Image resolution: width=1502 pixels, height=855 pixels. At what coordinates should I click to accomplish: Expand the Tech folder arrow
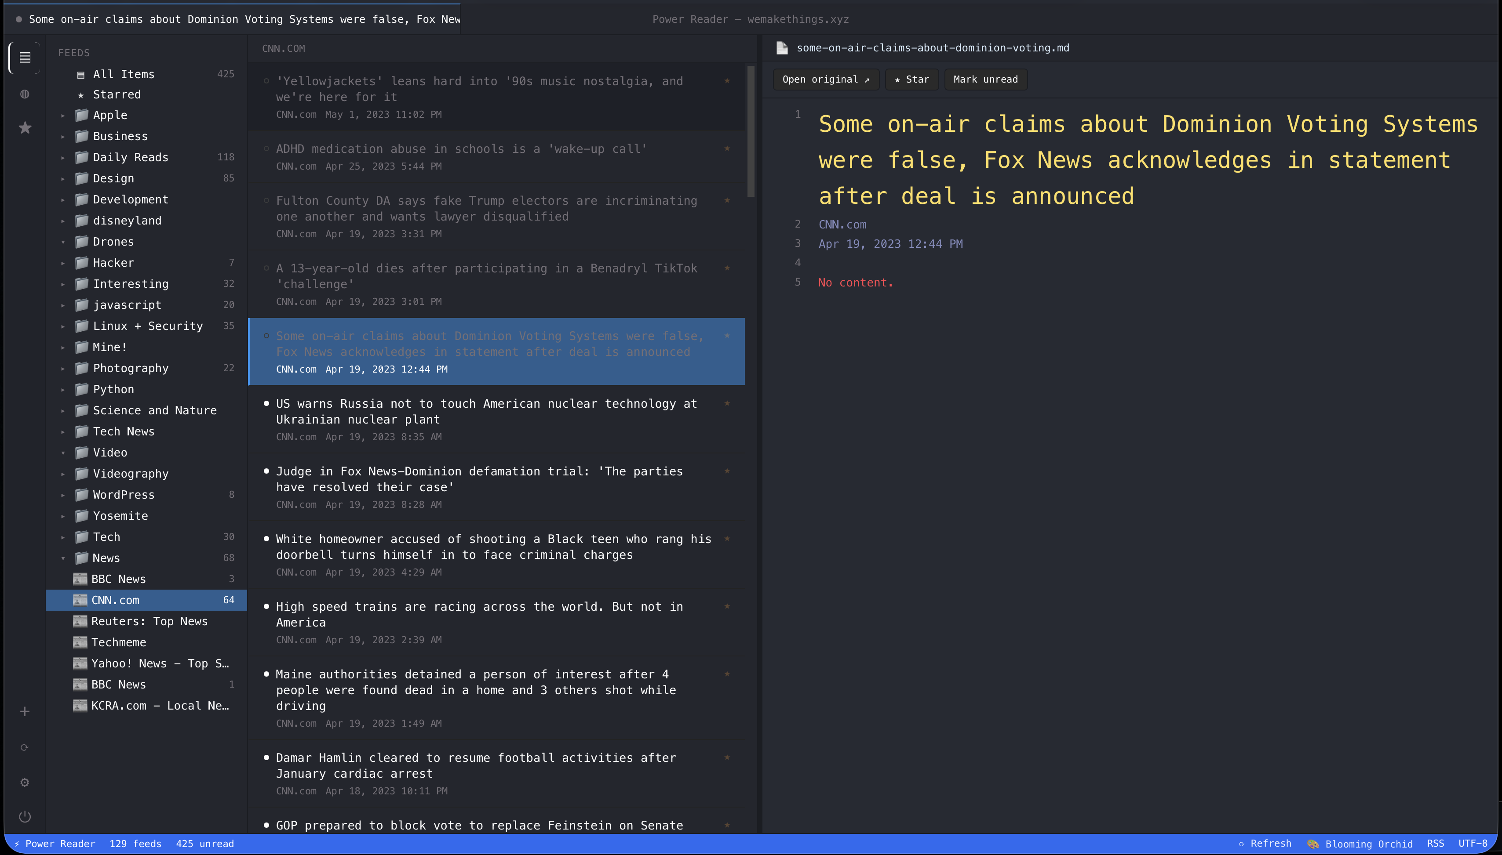pyautogui.click(x=63, y=537)
